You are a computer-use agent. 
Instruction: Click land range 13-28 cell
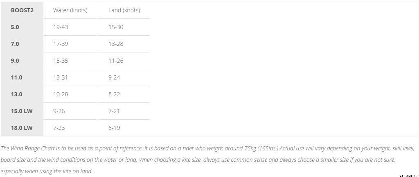click(x=116, y=44)
